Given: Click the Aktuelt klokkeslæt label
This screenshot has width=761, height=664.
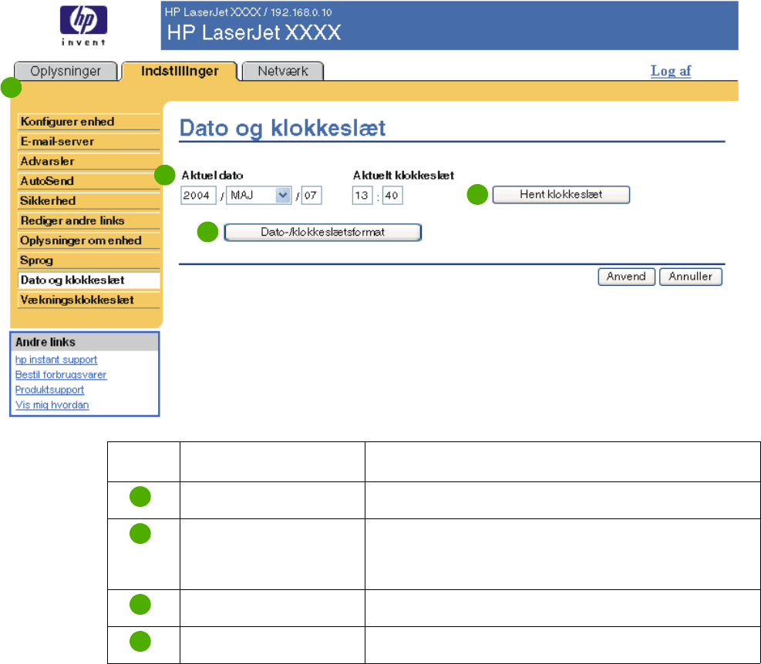Looking at the screenshot, I should 403,175.
